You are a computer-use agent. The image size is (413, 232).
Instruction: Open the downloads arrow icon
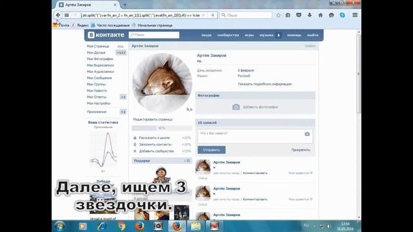click(x=310, y=15)
